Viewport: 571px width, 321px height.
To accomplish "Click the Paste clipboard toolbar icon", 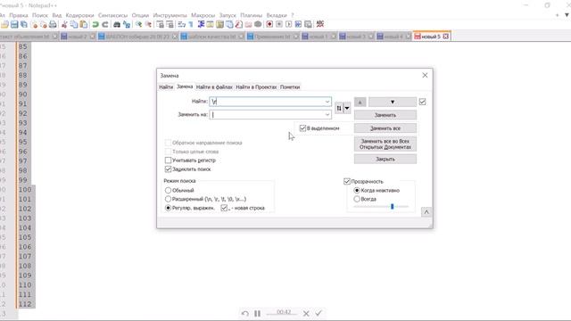I will [x=84, y=24].
